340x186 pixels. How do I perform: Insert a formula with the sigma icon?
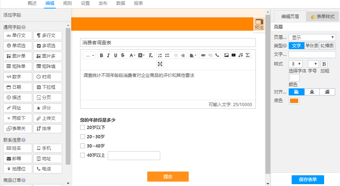[248, 55]
